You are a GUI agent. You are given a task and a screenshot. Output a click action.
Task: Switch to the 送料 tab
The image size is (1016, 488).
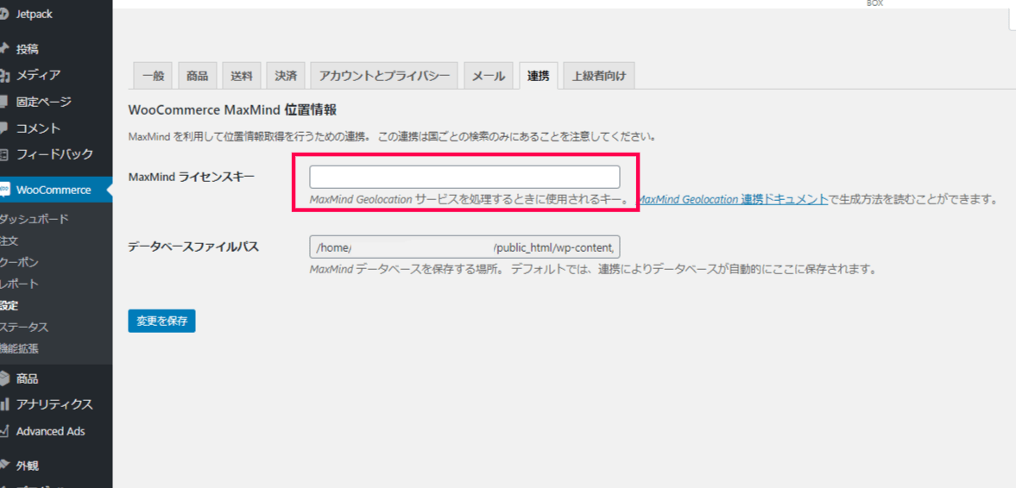pyautogui.click(x=242, y=77)
